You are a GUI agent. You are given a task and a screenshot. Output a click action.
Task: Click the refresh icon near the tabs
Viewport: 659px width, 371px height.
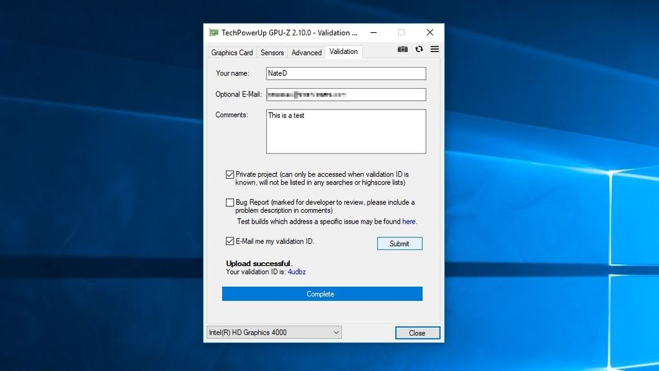point(418,48)
